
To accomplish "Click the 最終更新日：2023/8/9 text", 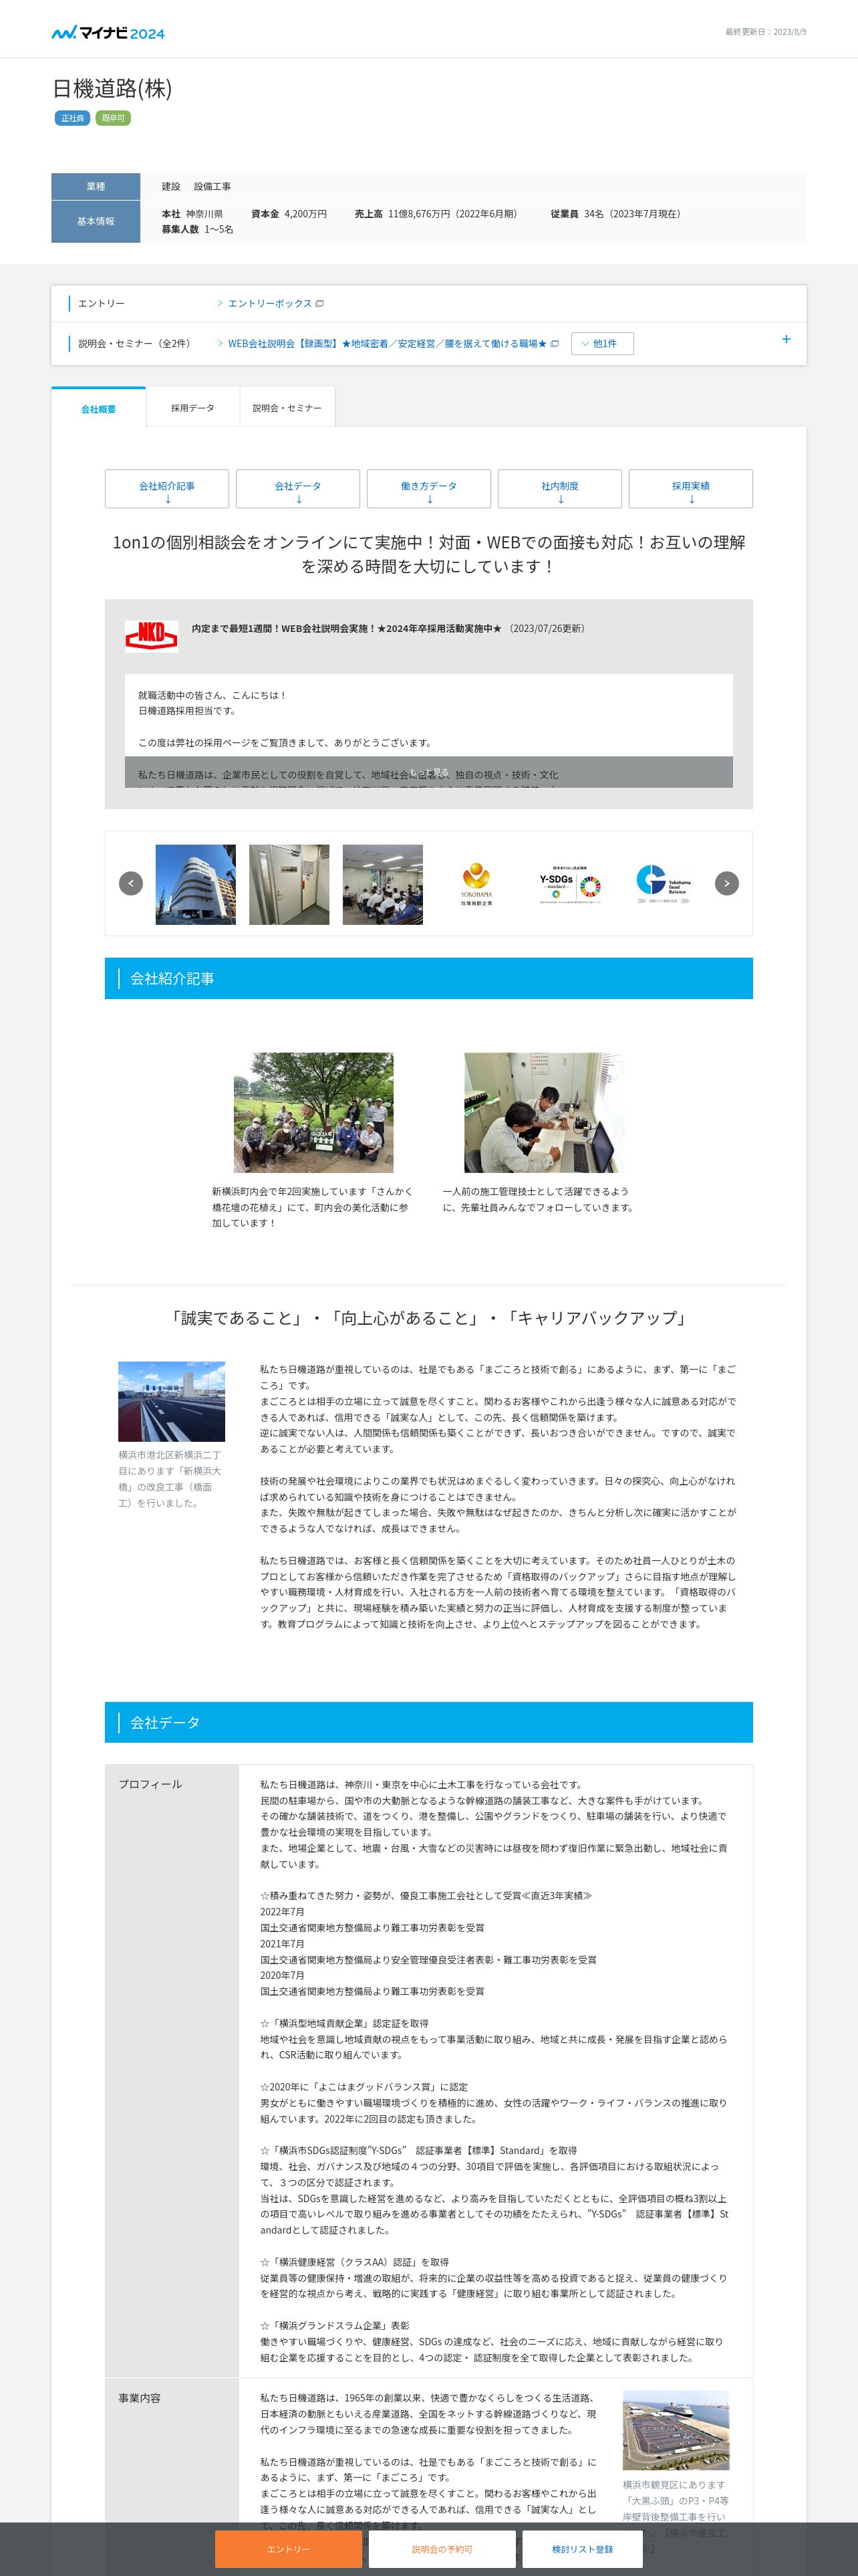I will 765,32.
